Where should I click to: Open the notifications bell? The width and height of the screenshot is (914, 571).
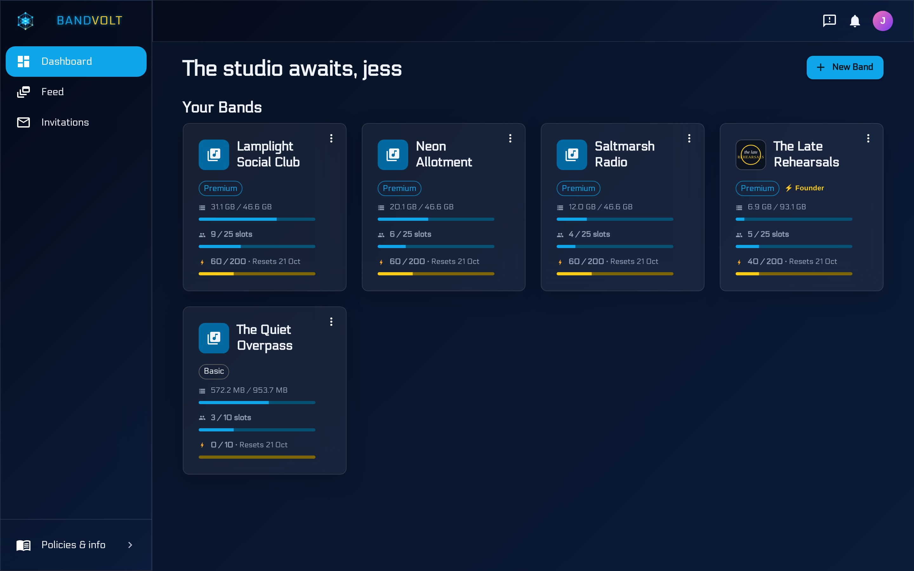(855, 21)
